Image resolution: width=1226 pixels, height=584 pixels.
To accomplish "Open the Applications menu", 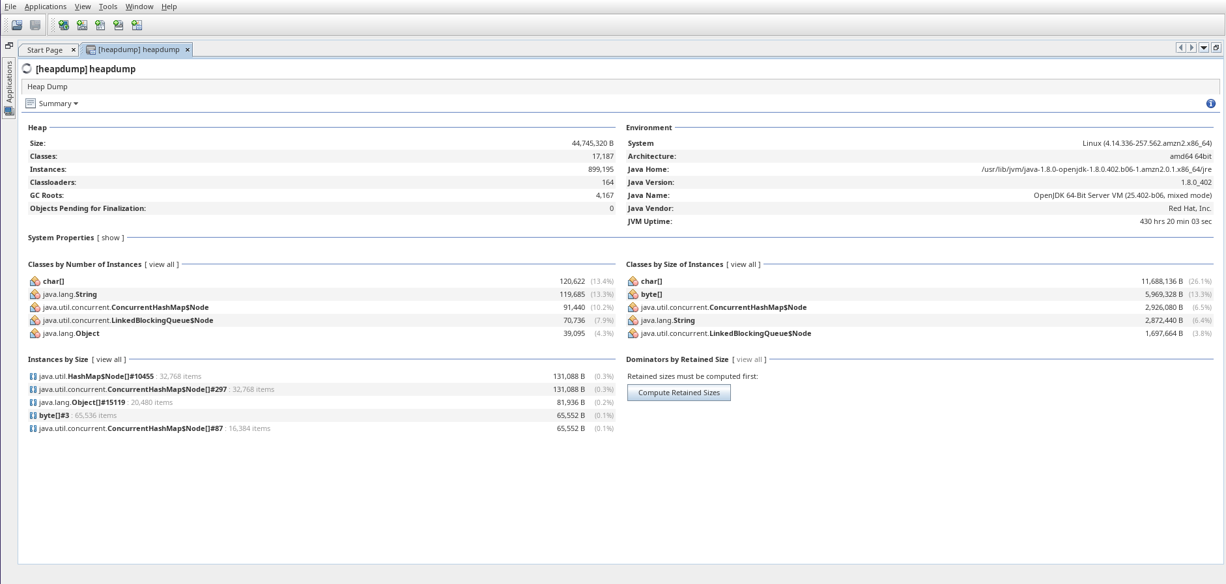I will click(46, 7).
